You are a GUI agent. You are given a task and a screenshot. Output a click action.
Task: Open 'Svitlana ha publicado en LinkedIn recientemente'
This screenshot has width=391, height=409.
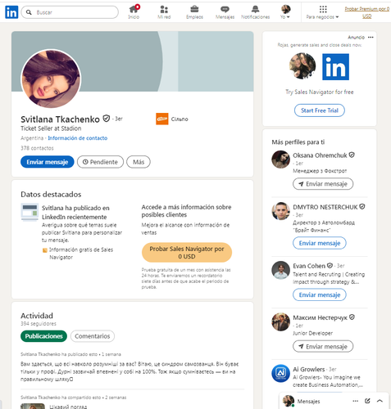75,213
